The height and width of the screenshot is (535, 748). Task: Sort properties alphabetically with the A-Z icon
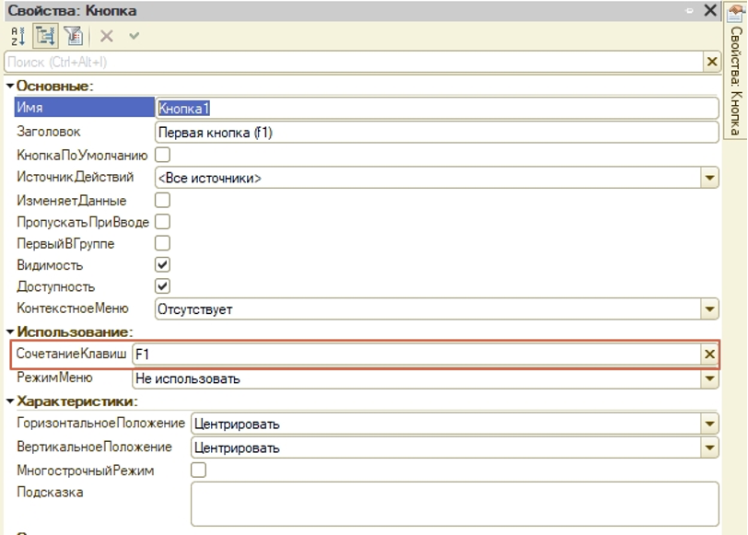18,36
